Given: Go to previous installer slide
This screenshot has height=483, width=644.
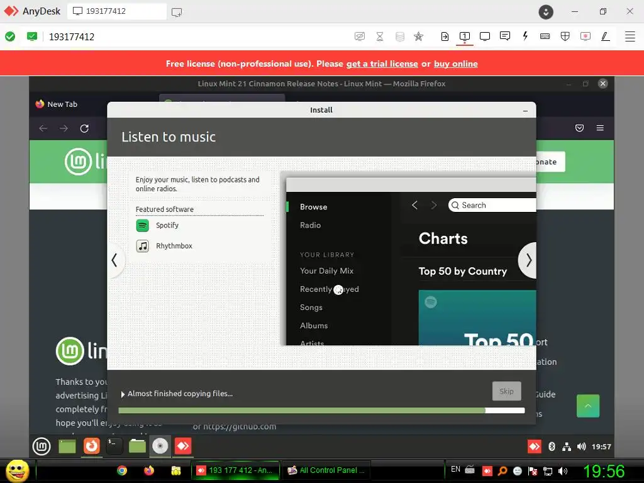Looking at the screenshot, I should click(x=115, y=260).
